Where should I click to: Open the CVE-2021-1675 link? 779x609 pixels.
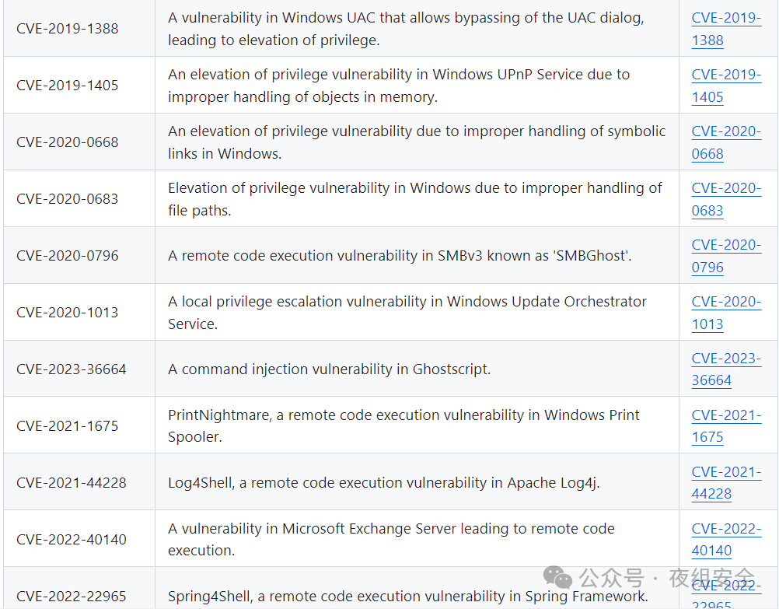[726, 425]
